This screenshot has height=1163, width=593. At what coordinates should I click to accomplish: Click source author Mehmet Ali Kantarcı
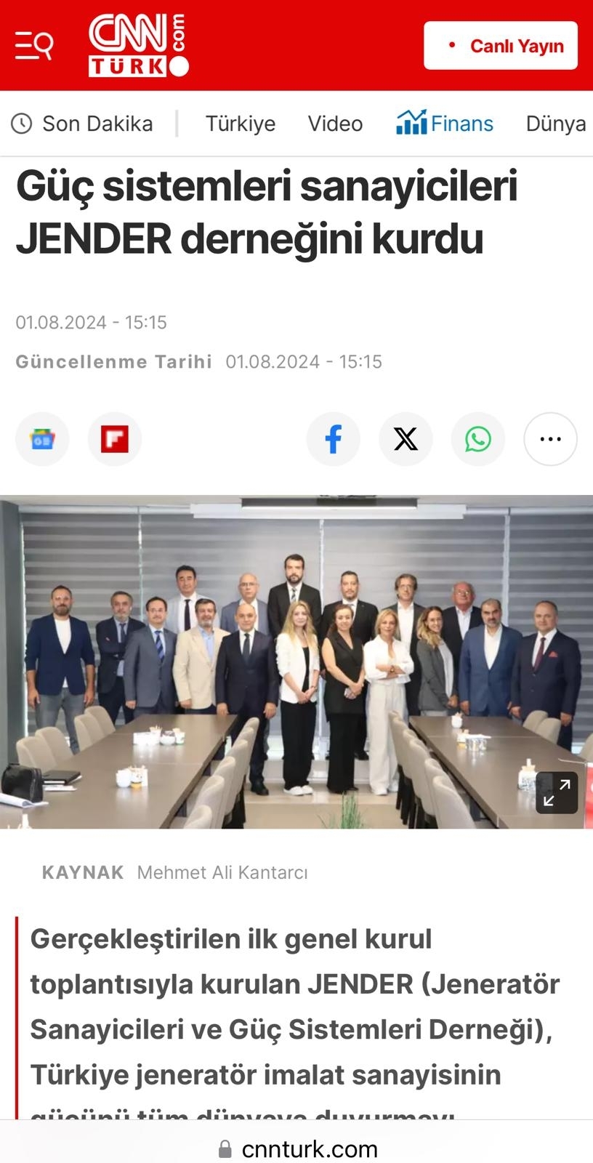[x=222, y=872]
